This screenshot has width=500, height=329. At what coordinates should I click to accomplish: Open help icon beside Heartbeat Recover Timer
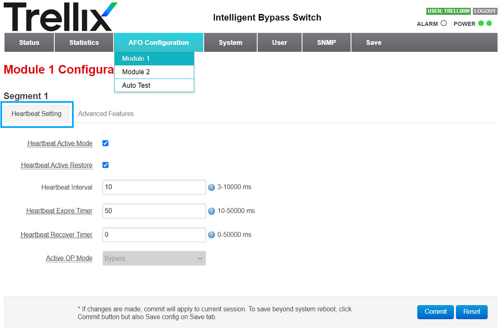(212, 235)
